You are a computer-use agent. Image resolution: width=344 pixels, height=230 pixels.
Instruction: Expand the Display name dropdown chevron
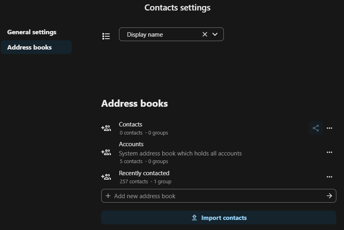tap(215, 35)
